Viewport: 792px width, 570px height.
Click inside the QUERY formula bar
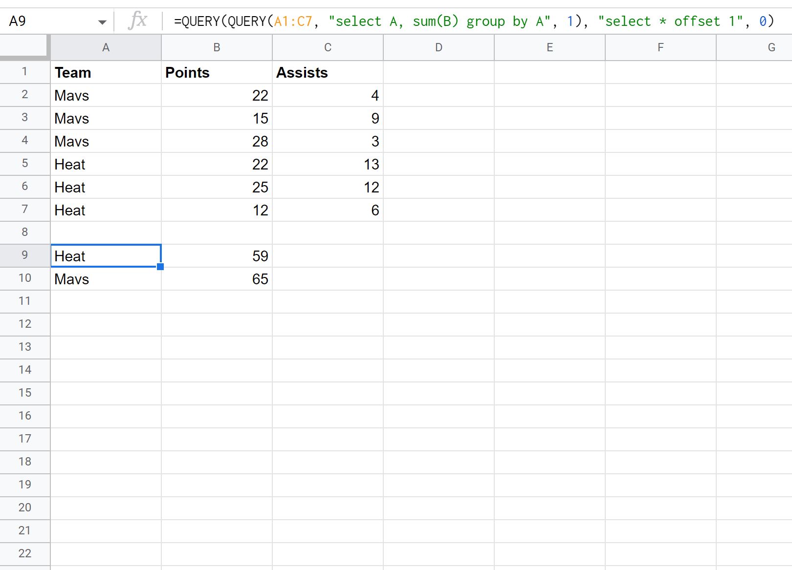tap(474, 21)
